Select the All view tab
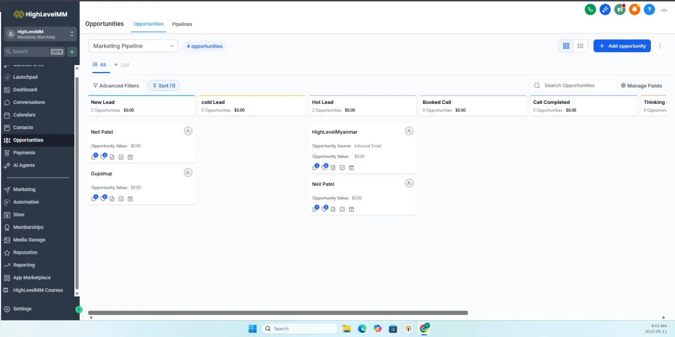 point(99,65)
